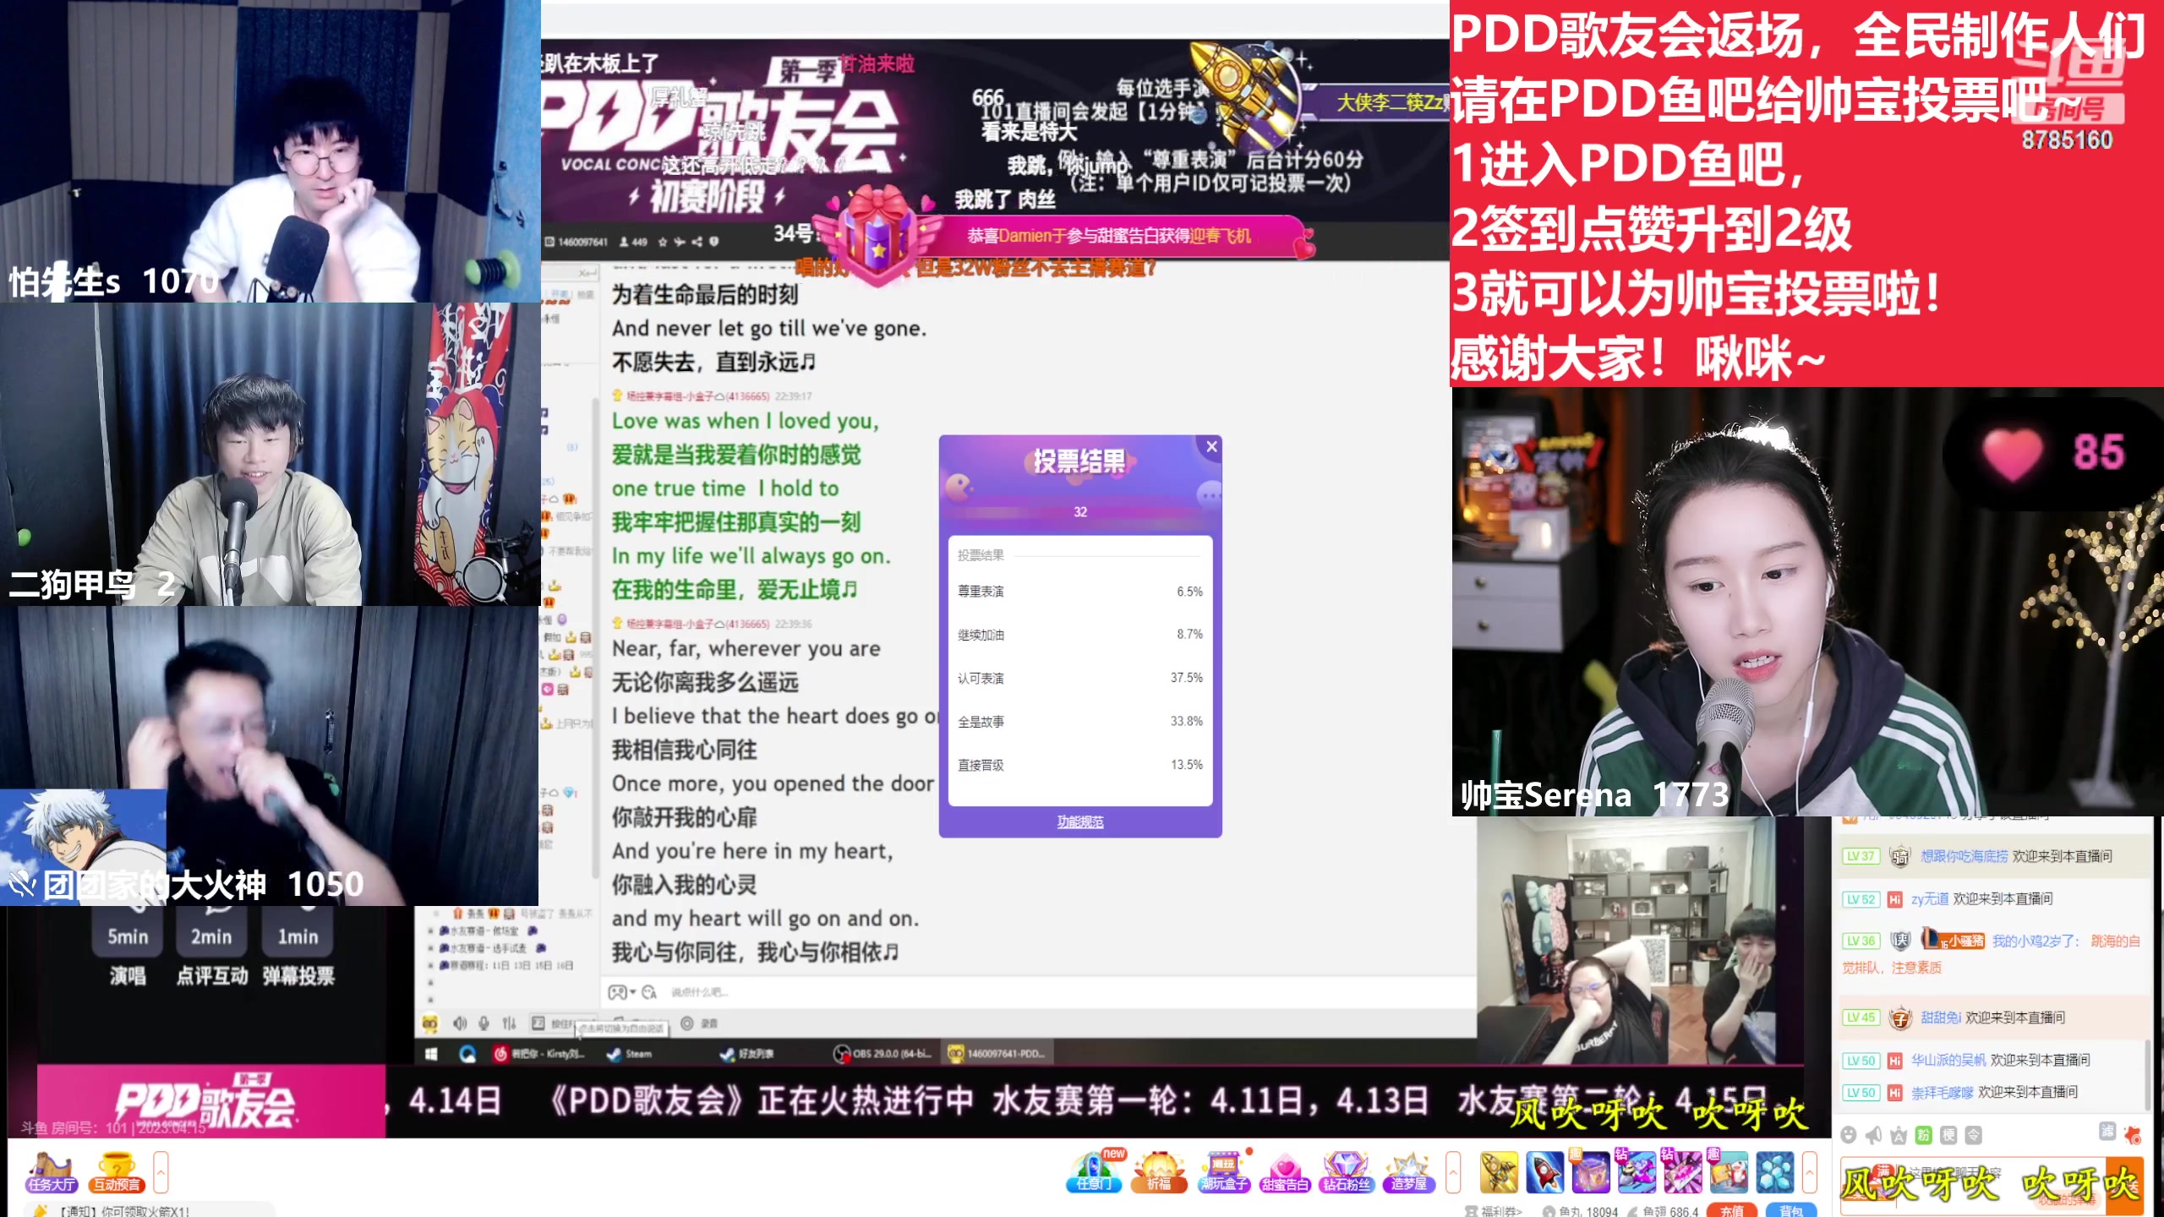Click the speaker volume icon in voice app
This screenshot has height=1217, width=2164.
pyautogui.click(x=460, y=1023)
